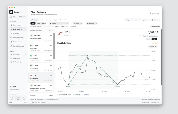The image size is (178, 114).
Task: Switch to the Stocks tab
Action: click(42, 20)
